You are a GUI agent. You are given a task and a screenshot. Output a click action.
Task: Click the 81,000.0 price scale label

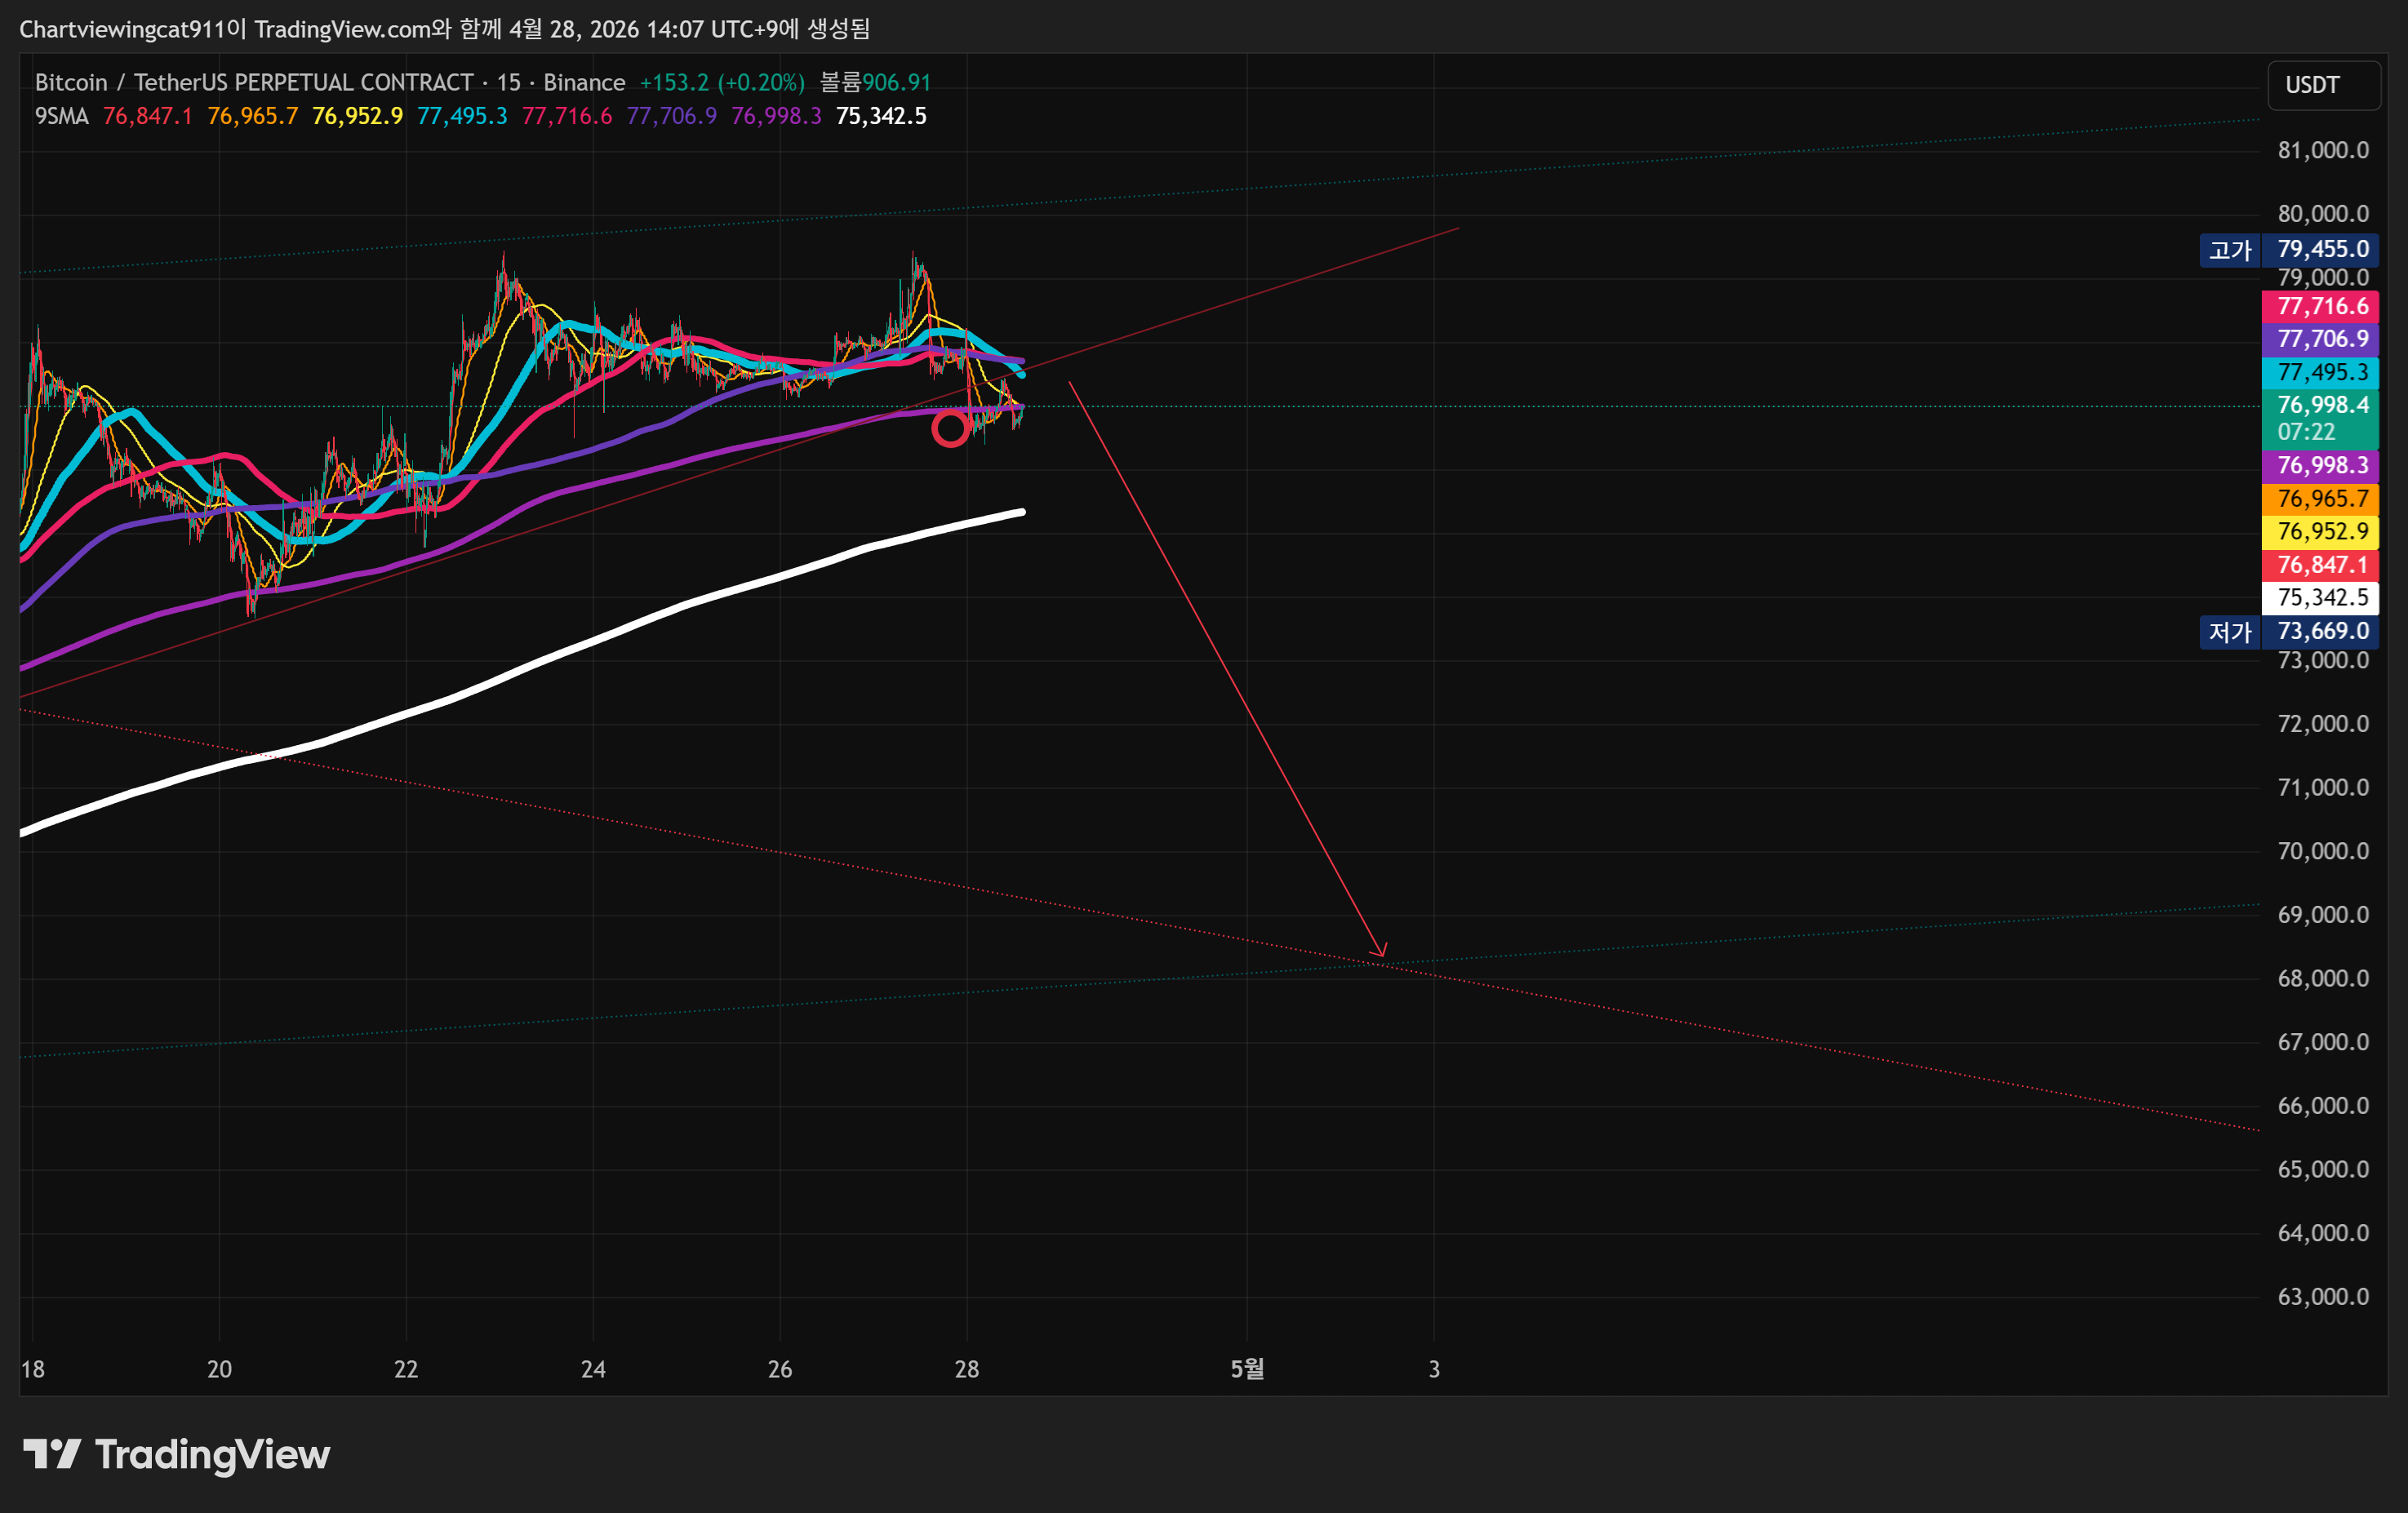2322,150
